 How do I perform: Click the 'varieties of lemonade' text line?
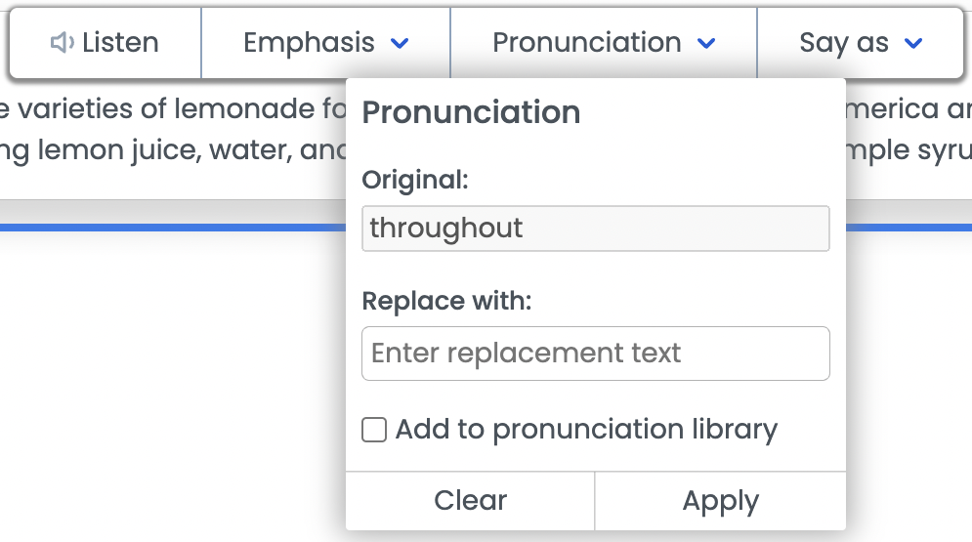(173, 109)
